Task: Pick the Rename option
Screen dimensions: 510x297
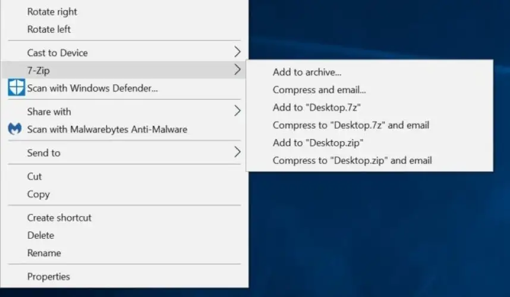Action: coord(44,253)
